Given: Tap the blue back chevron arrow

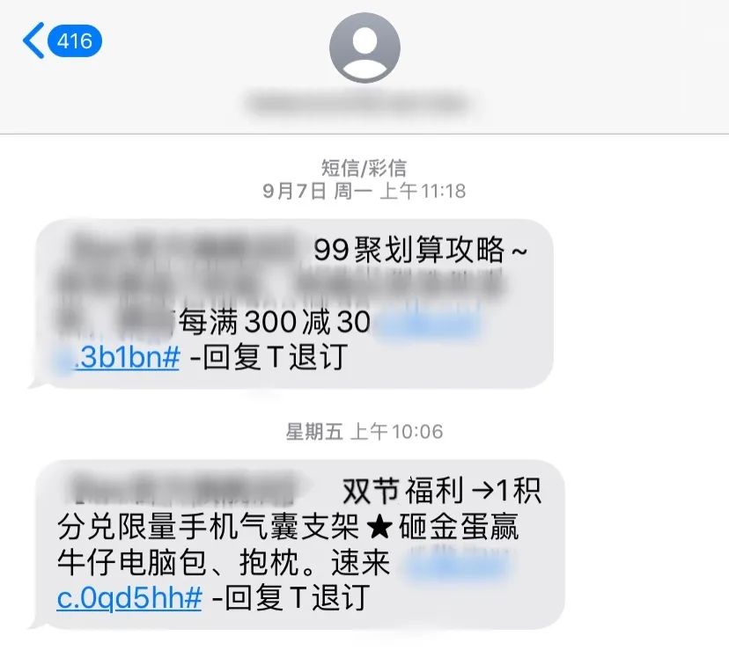Looking at the screenshot, I should point(33,40).
